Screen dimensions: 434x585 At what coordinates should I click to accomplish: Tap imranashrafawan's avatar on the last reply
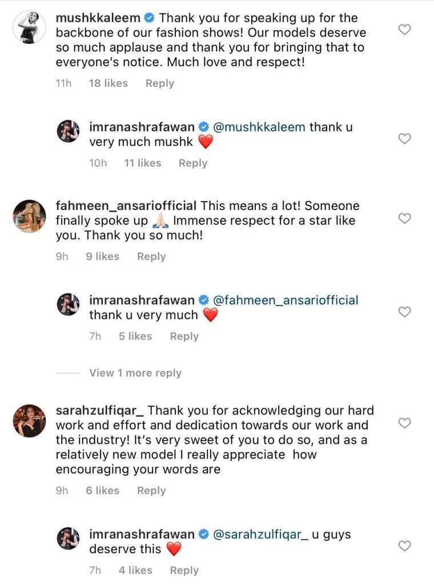[x=68, y=539]
